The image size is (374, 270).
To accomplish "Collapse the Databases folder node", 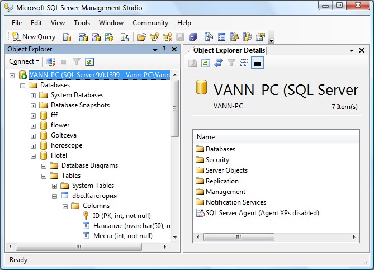I will pyautogui.click(x=22, y=86).
